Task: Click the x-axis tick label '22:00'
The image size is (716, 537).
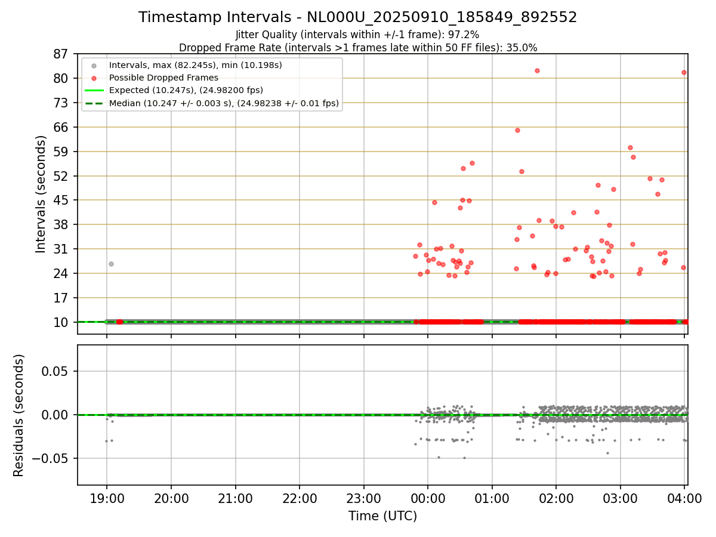Action: coord(300,498)
